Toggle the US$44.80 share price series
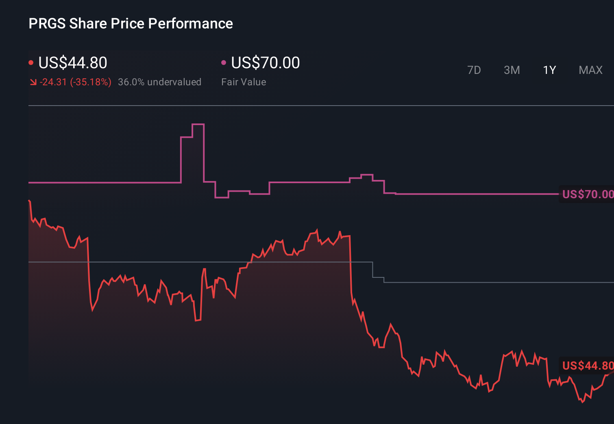The image size is (614, 424). click(72, 63)
